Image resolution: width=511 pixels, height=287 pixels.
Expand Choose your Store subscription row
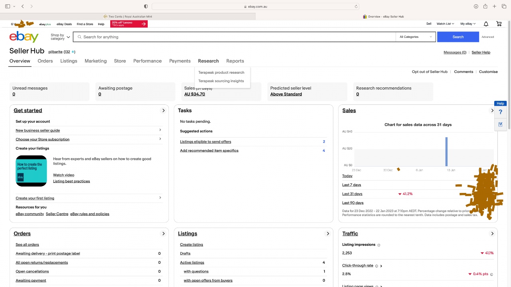[89, 139]
